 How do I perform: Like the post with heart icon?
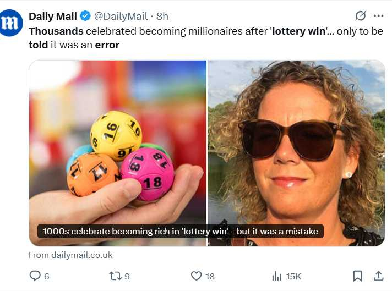[x=196, y=276]
